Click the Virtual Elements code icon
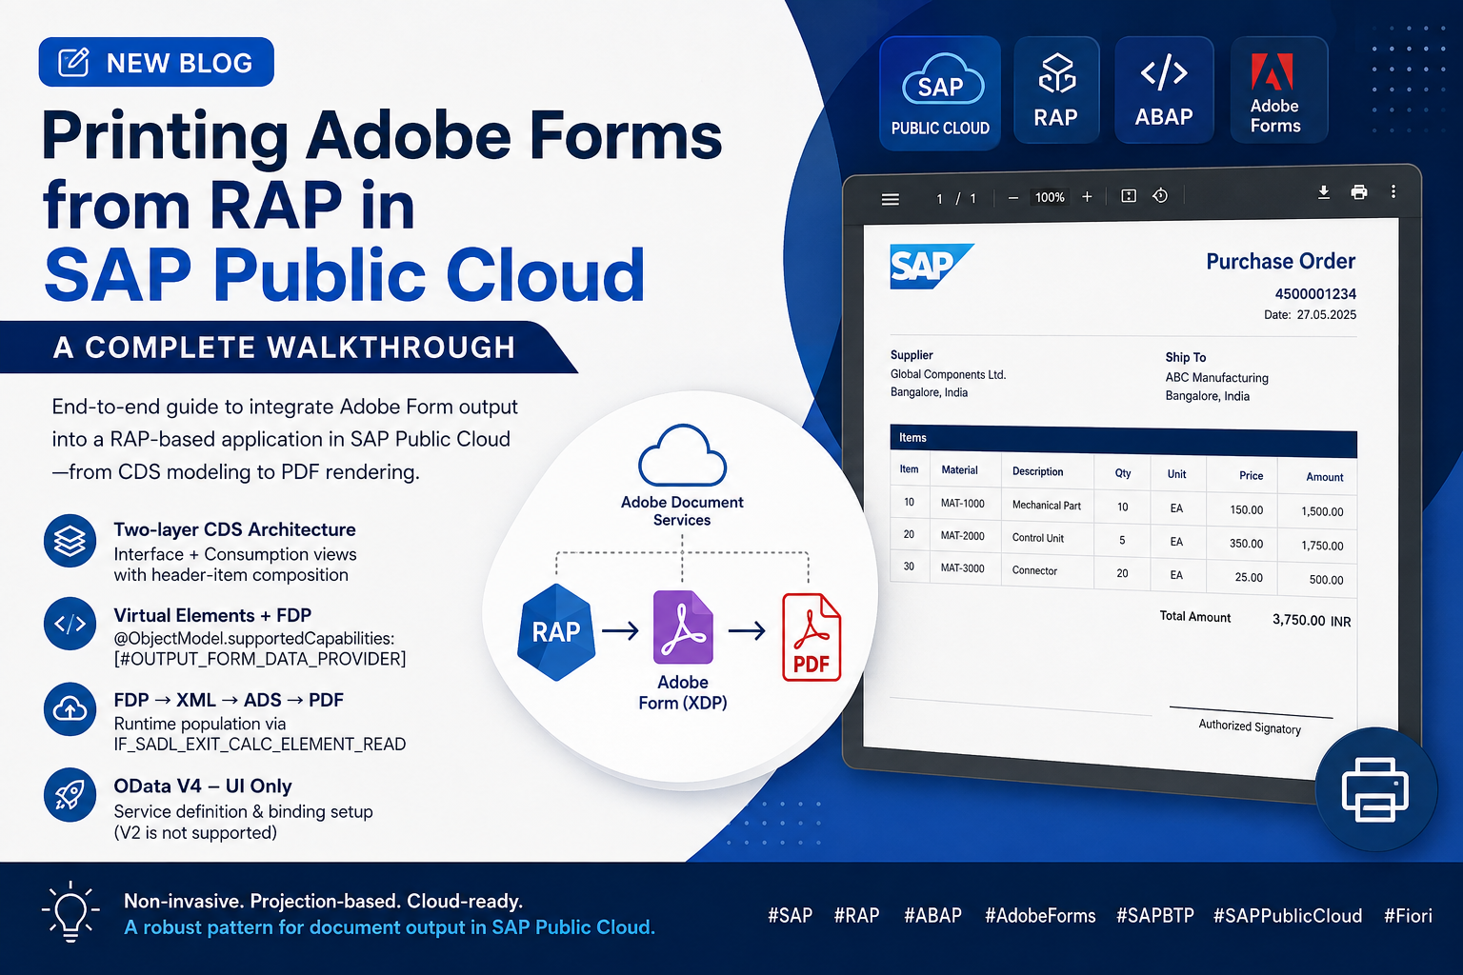This screenshot has height=975, width=1463. [70, 624]
